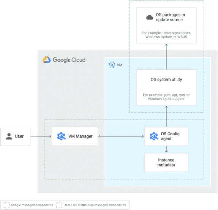Click the OS Config agent gear icon

coord(154,136)
